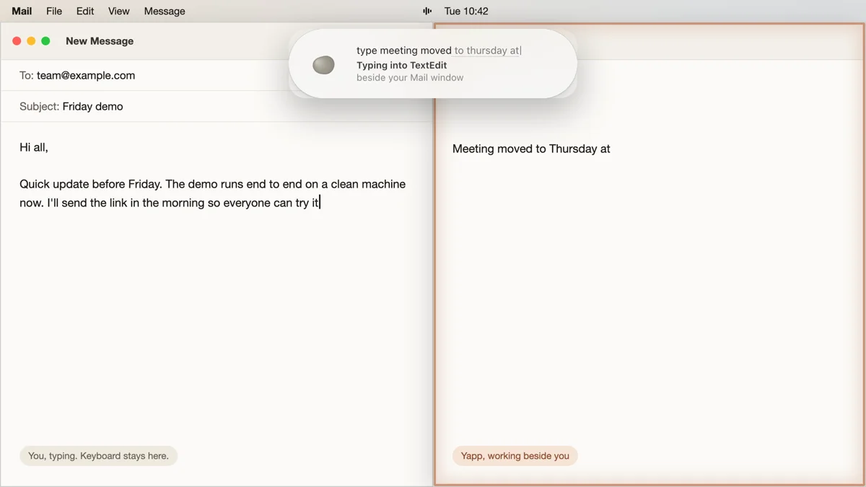Click the grey pebble icon in overlay

pos(323,65)
